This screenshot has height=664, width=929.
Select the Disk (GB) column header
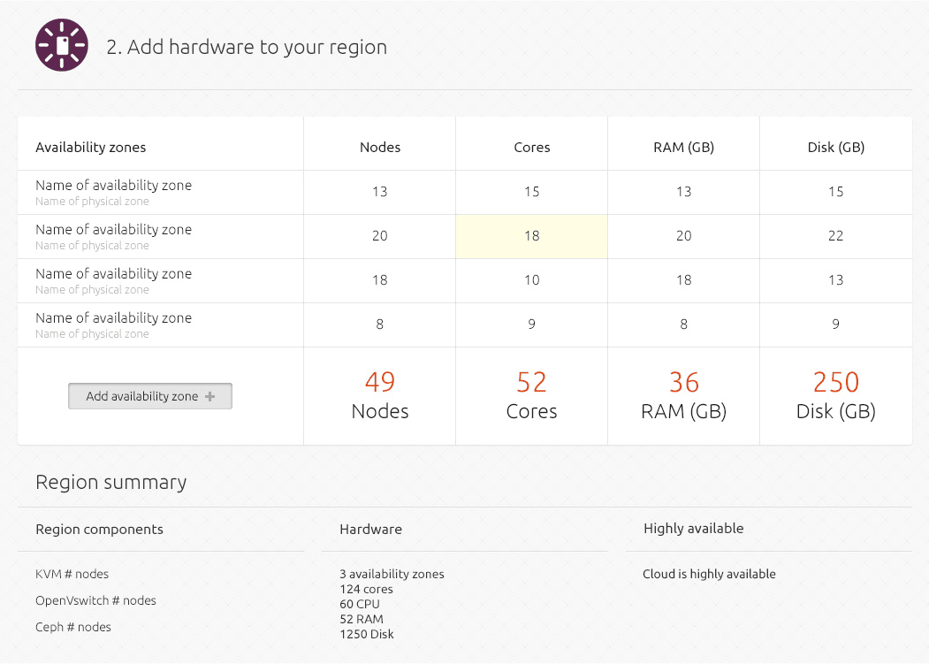(x=835, y=148)
